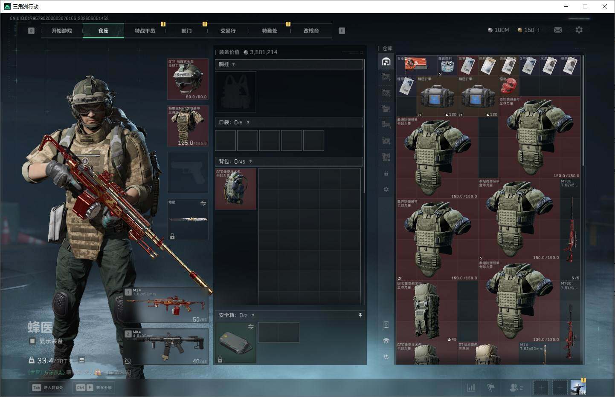Open friends list showing 2
Image resolution: width=615 pixels, height=397 pixels.
(x=516, y=388)
